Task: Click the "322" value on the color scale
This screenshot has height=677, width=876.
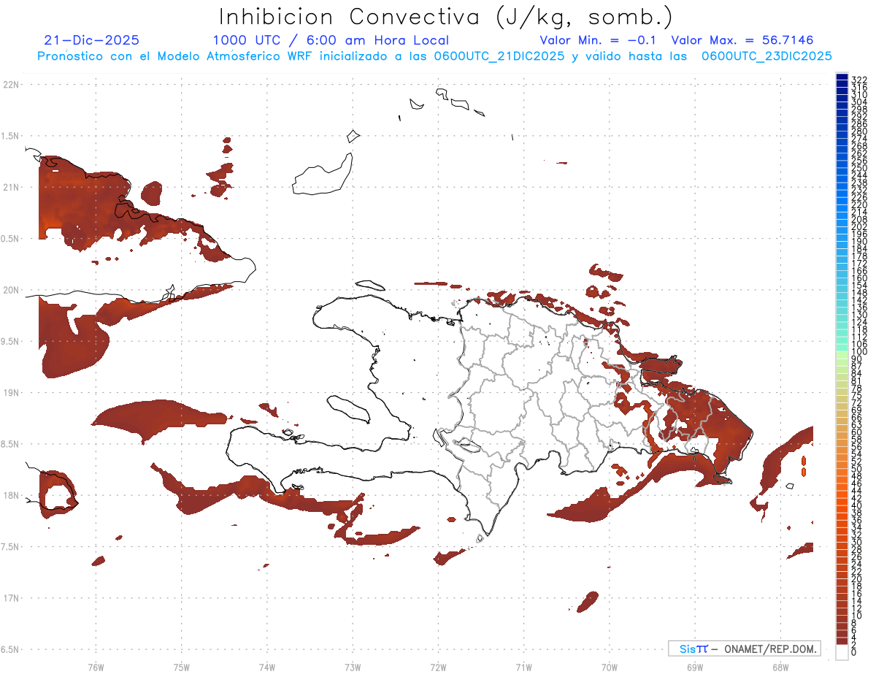Action: 859,79
